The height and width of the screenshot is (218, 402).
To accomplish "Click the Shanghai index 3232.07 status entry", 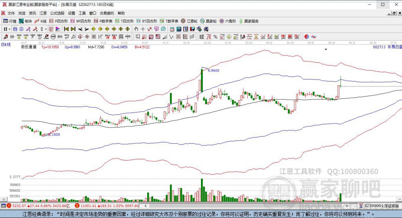I will [x=38, y=206].
